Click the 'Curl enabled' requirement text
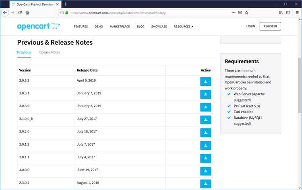The width and height of the screenshot is (302, 190). (244, 112)
